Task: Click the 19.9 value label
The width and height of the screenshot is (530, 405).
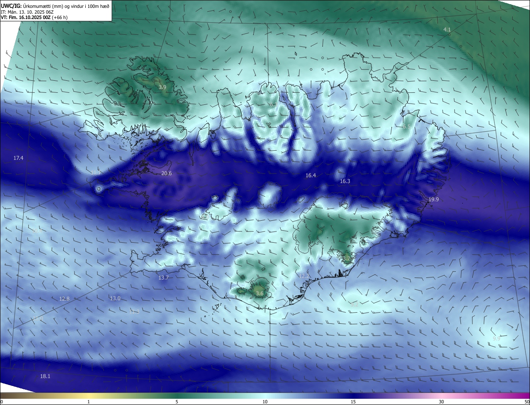Action: click(x=434, y=200)
